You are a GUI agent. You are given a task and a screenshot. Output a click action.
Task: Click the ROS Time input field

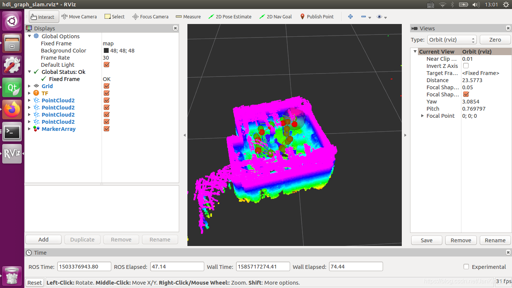pyautogui.click(x=84, y=266)
